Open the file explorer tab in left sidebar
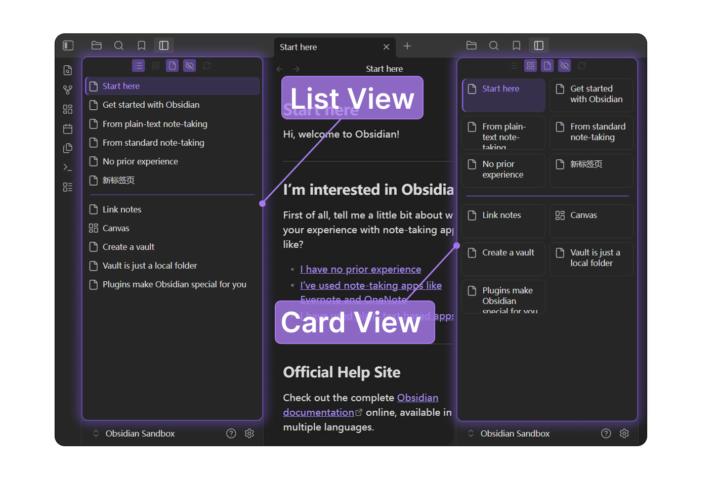Image resolution: width=716 pixels, height=477 pixels. point(97,46)
